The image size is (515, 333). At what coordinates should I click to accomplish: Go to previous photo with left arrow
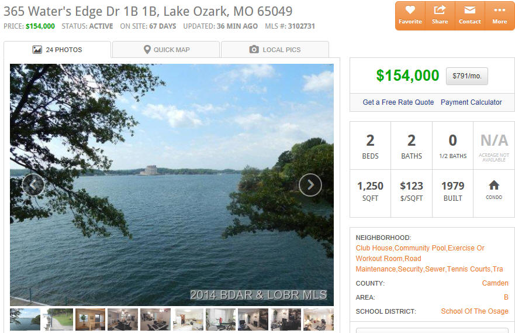click(33, 185)
